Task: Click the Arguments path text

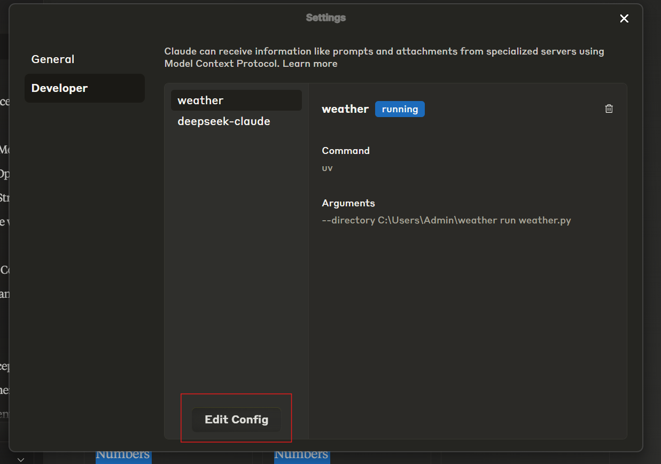Action: click(x=446, y=220)
